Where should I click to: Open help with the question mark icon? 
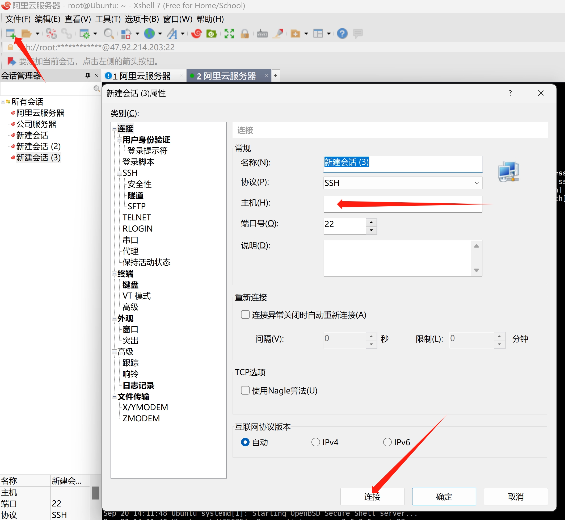coord(342,33)
